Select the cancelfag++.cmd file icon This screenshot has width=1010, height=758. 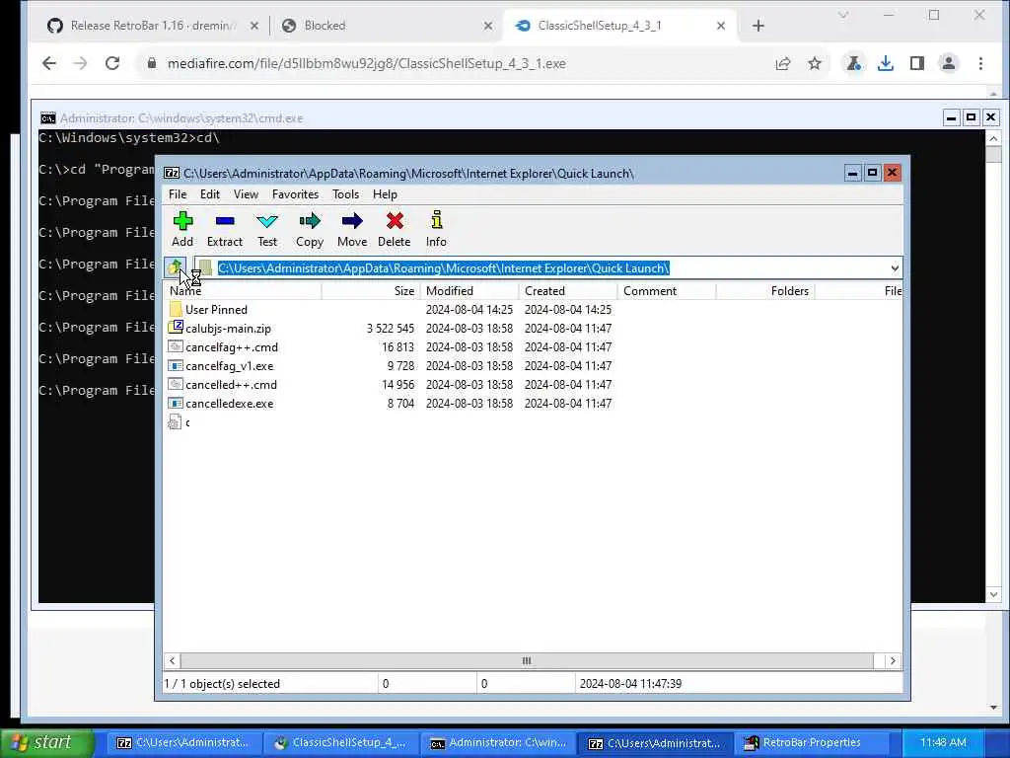coord(176,346)
